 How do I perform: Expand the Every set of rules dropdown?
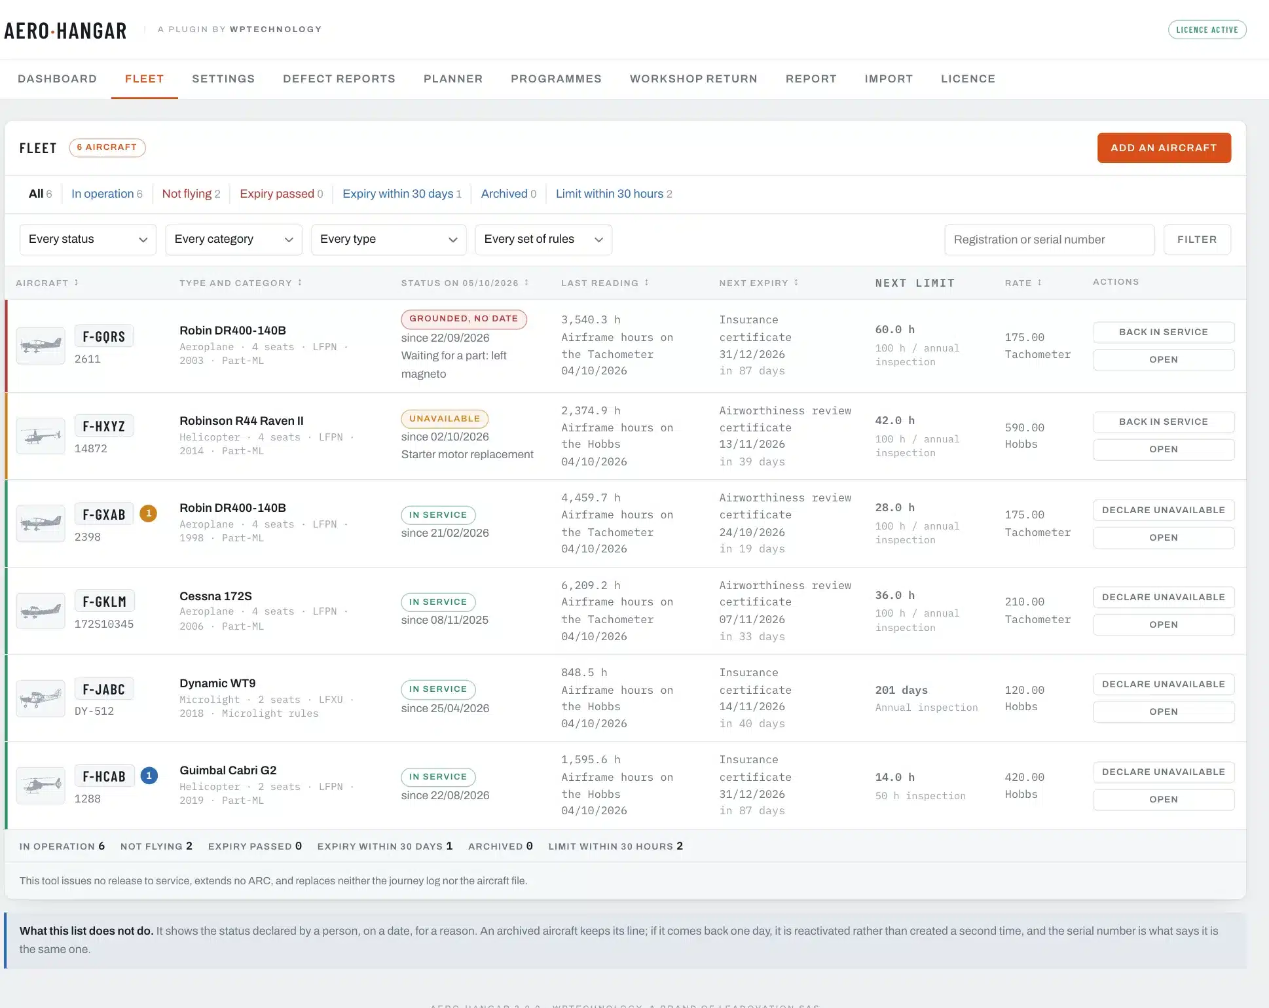[543, 240]
